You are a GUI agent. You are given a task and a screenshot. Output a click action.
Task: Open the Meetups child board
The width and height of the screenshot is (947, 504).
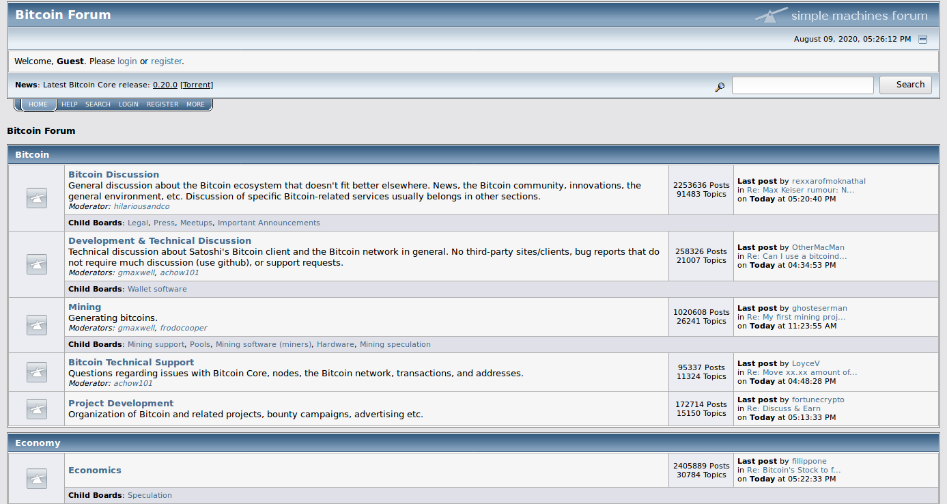[197, 223]
